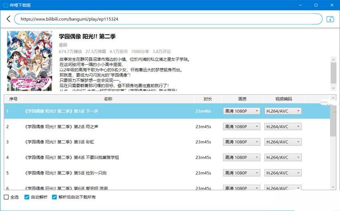Select episode row 第5话 捡到一只狗
Screen dimensions: 340x211
167,173
